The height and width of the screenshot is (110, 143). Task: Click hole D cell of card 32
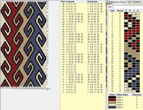point(138,91)
